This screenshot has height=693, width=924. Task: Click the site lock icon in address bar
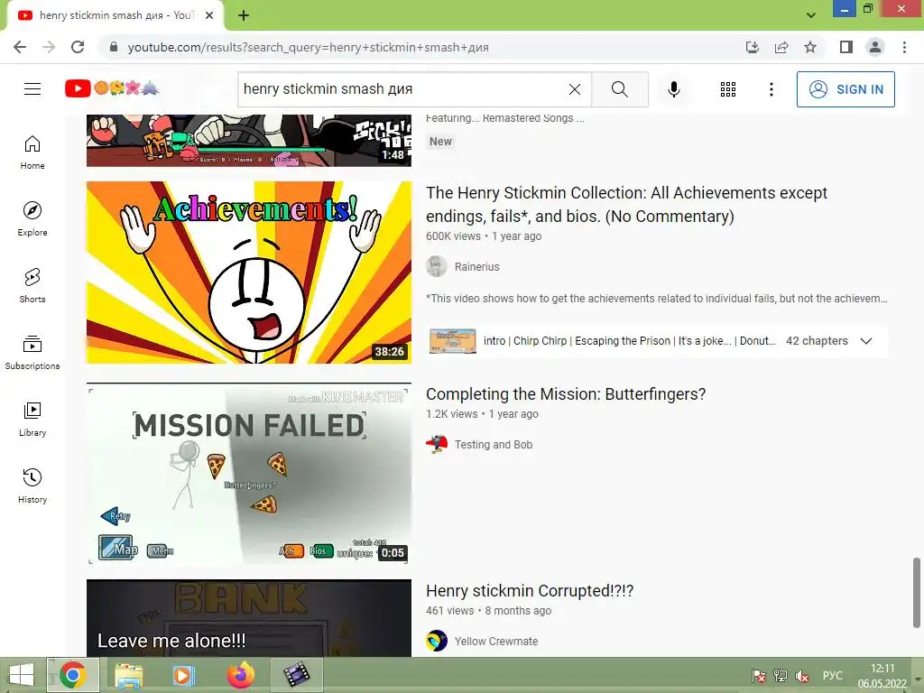[114, 47]
